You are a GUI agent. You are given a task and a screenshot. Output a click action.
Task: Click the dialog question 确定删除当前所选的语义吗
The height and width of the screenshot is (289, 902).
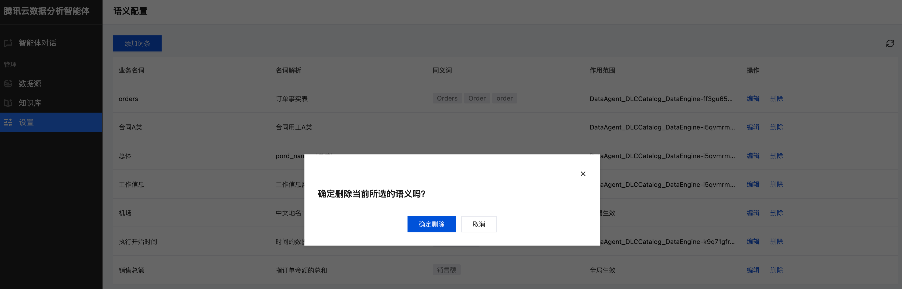372,194
